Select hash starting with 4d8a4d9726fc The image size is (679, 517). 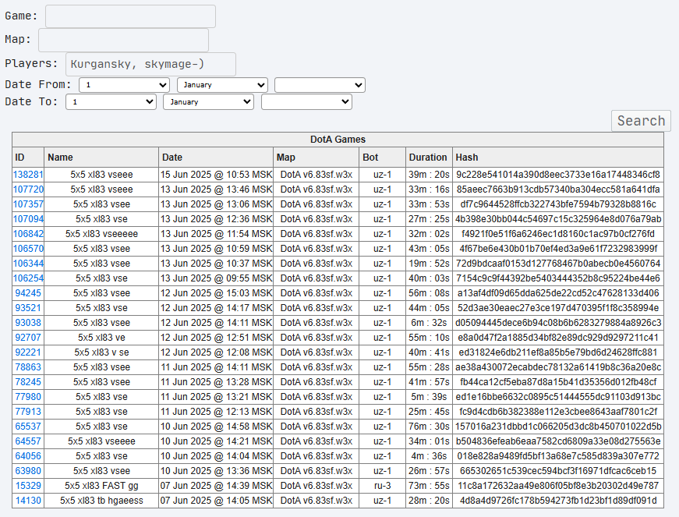pyautogui.click(x=558, y=501)
